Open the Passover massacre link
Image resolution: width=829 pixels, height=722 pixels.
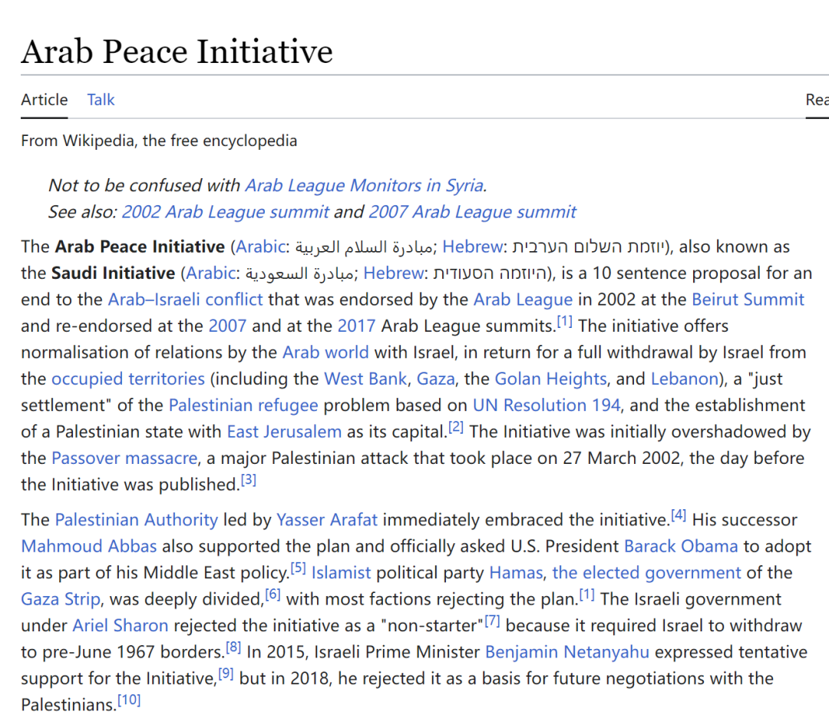point(124,458)
